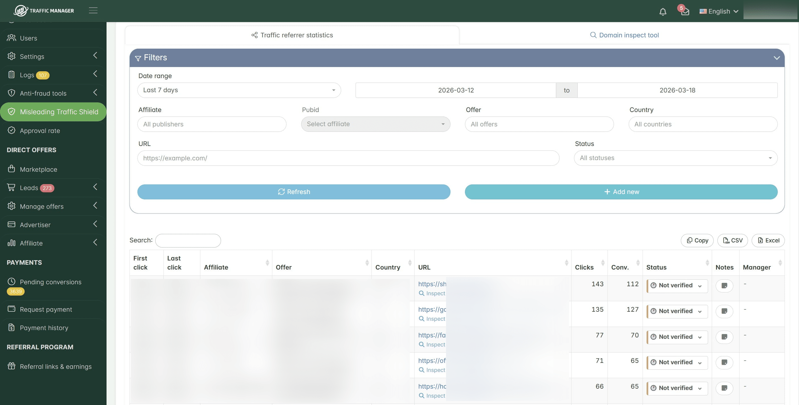Collapse the Filters panel chevron
This screenshot has height=405, width=799.
tap(776, 58)
